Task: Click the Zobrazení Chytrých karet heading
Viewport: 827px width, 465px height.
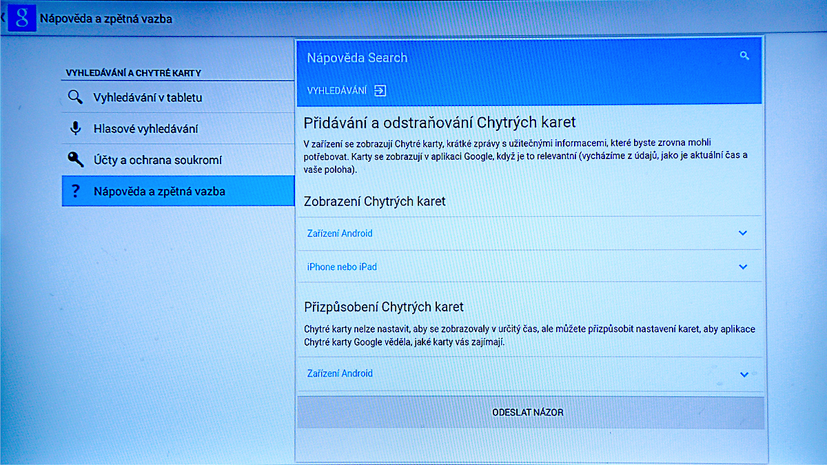Action: (x=375, y=202)
